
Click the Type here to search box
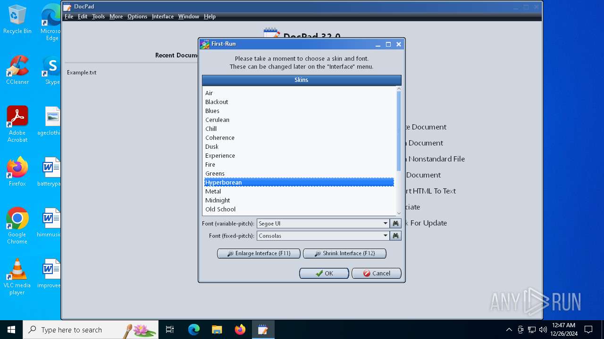91,330
